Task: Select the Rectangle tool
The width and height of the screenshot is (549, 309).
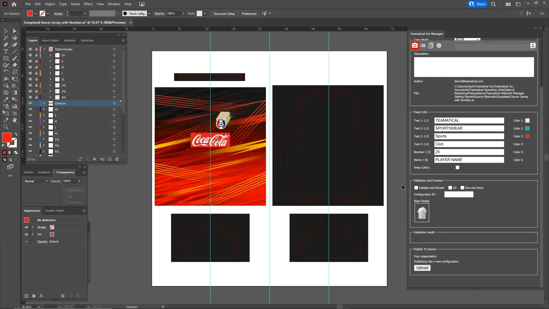Action: 6,58
